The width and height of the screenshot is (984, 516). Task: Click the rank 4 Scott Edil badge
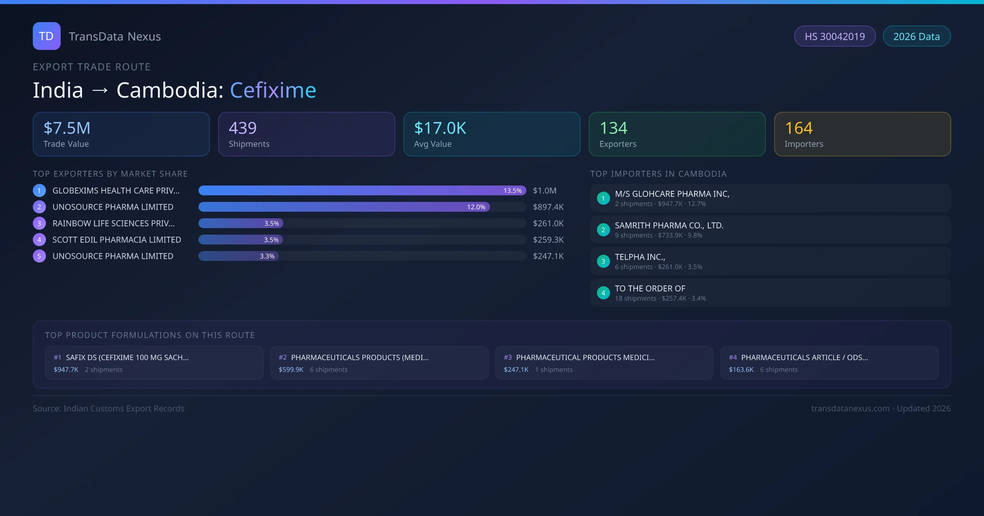(39, 240)
